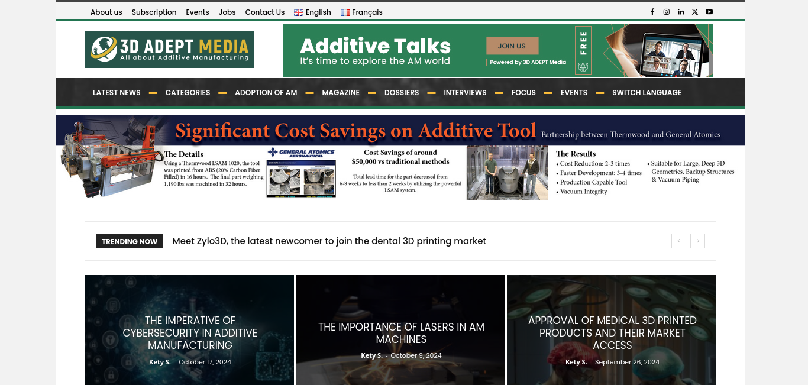Image resolution: width=808 pixels, height=385 pixels.
Task: Open the Zylo3D trending headline
Action: pos(329,241)
